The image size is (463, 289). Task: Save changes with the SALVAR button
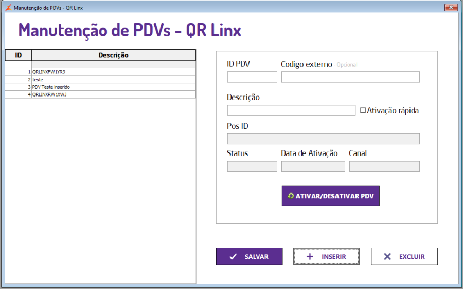249,257
